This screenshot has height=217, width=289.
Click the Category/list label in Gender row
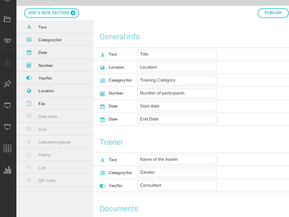click(120, 173)
